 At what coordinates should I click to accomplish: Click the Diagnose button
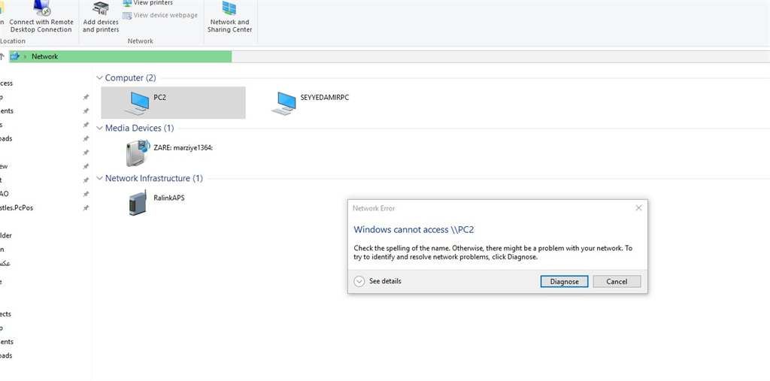click(564, 281)
